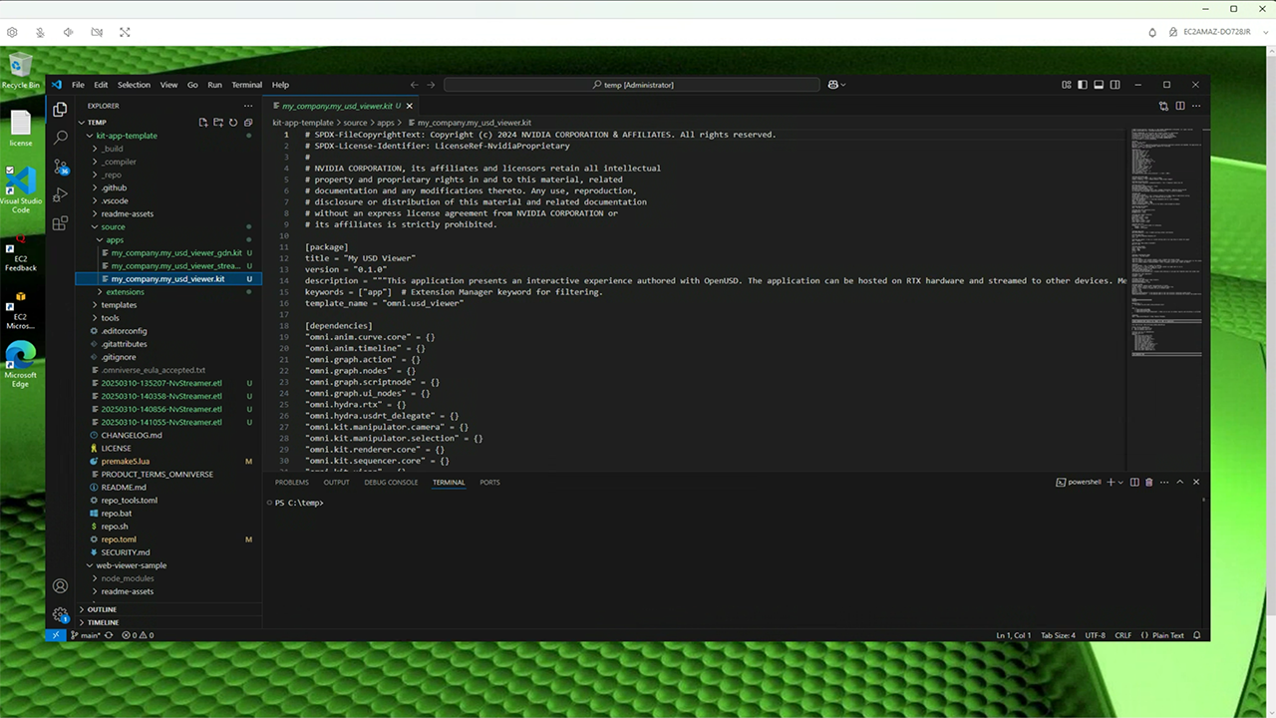Click the UTF-8 encoding indicator
The height and width of the screenshot is (718, 1276).
click(1095, 635)
